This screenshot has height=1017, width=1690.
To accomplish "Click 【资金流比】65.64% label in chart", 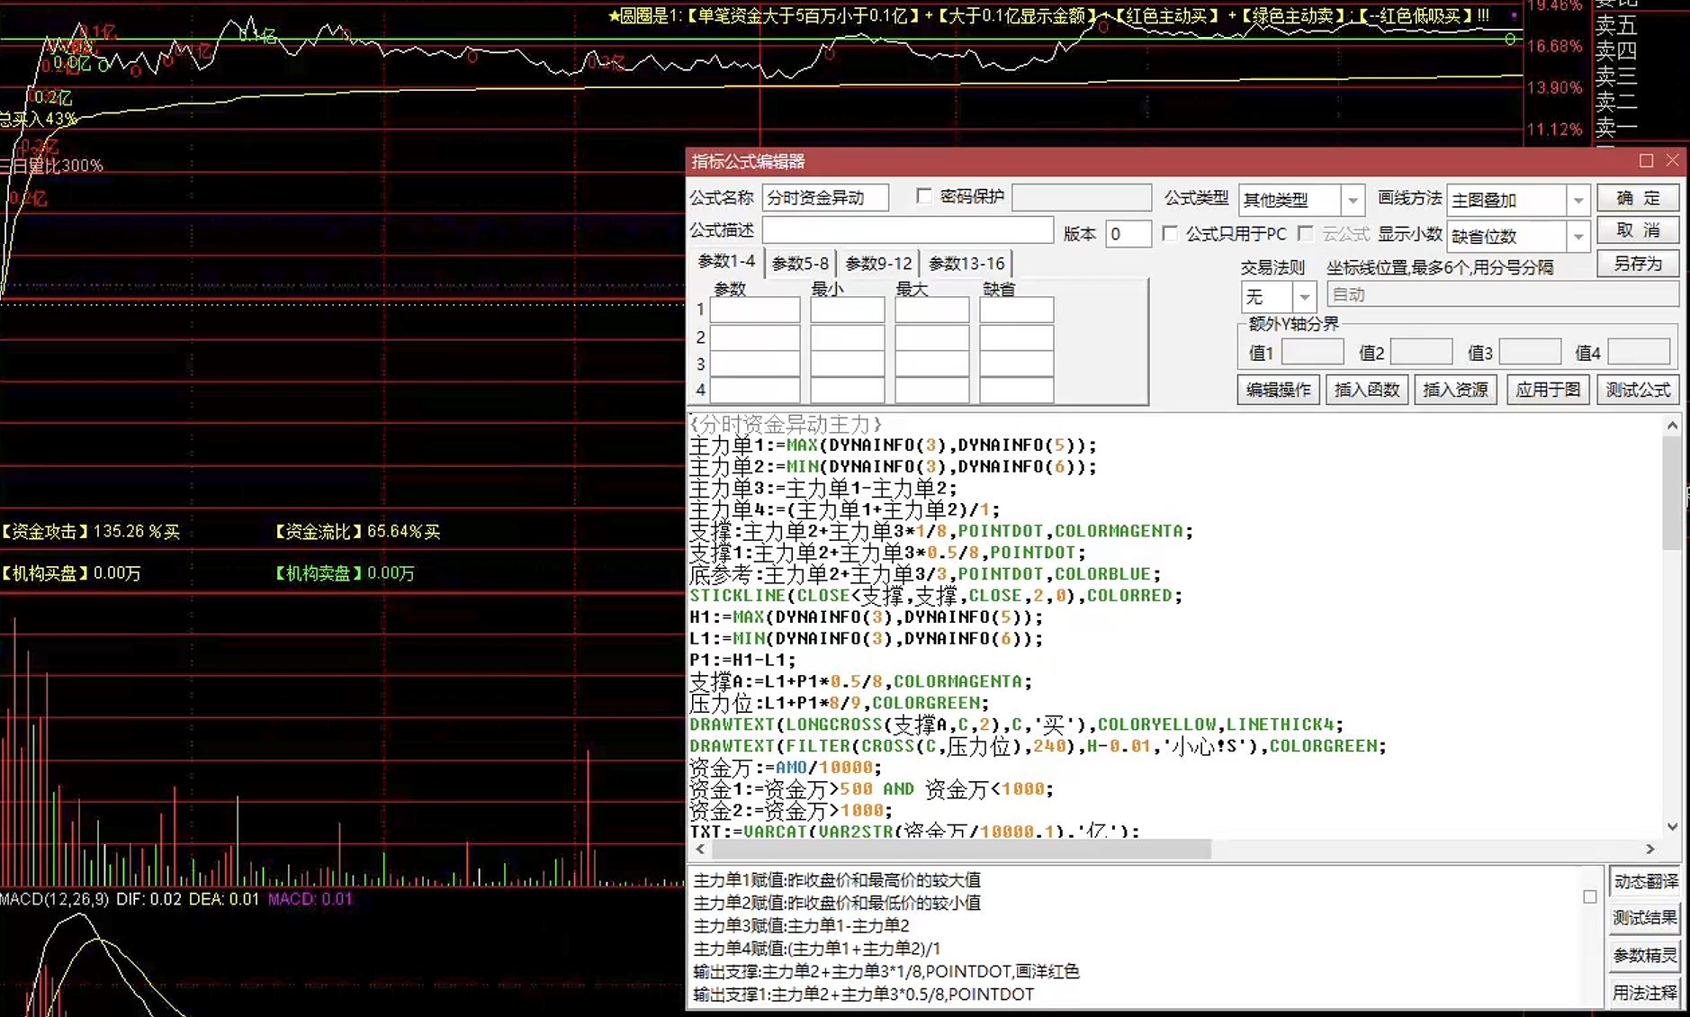I will tap(357, 532).
